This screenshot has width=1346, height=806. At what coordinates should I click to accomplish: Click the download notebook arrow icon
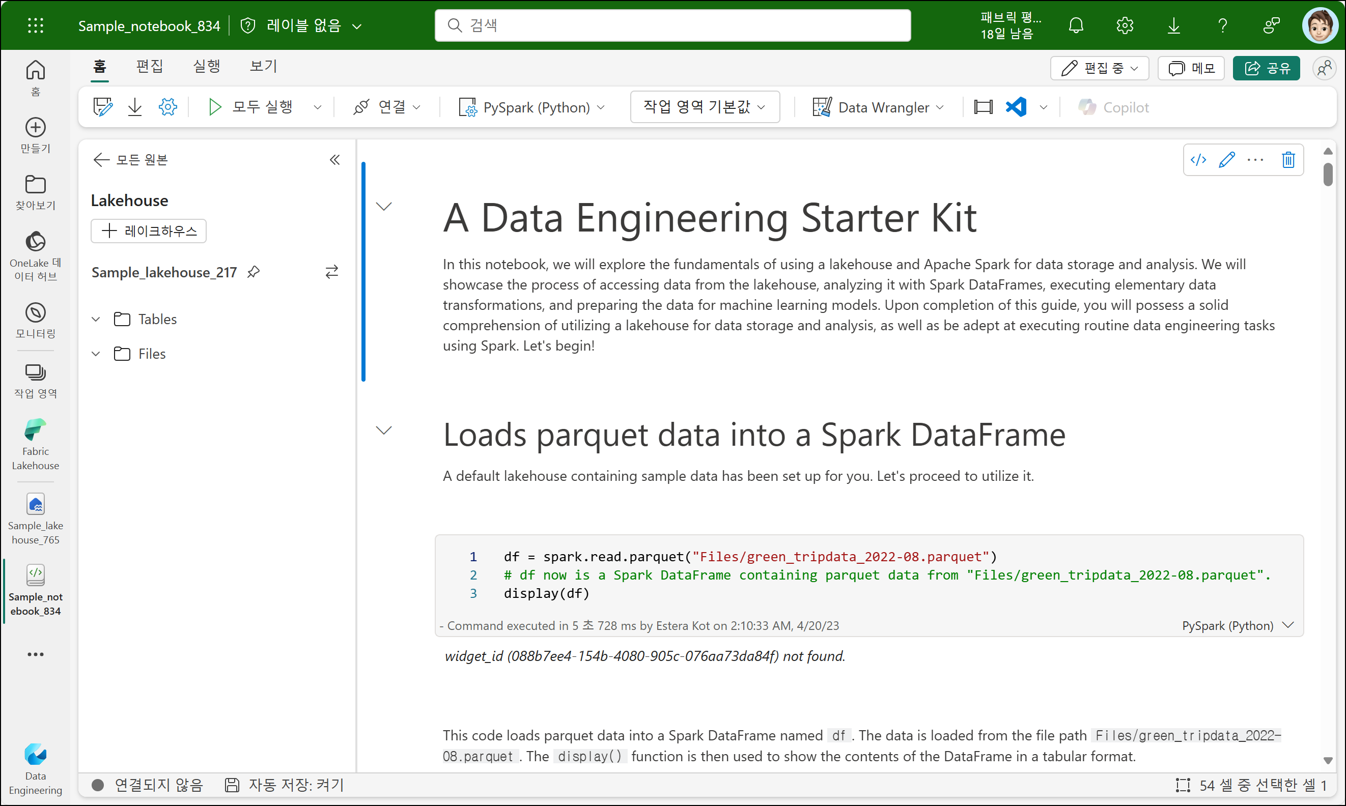[135, 107]
